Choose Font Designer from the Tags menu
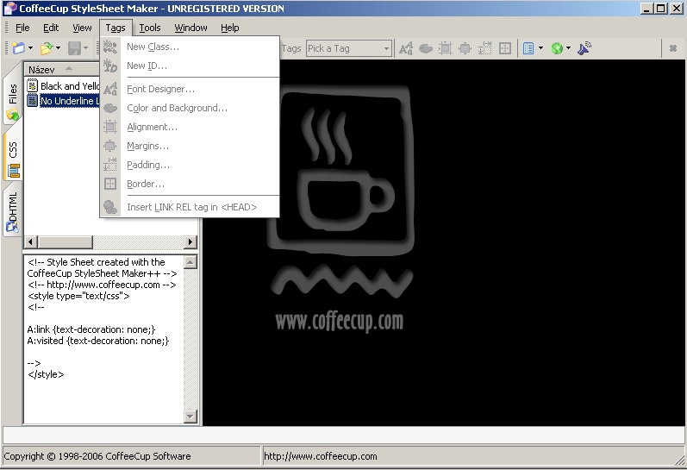This screenshot has width=687, height=470. coord(160,89)
